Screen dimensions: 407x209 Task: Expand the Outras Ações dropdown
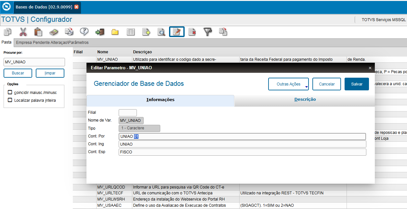[x=288, y=84]
